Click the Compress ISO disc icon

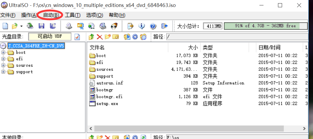point(92,26)
